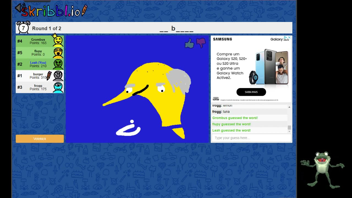
Task: Select the alarm clock timer icon
Action: [23, 28]
